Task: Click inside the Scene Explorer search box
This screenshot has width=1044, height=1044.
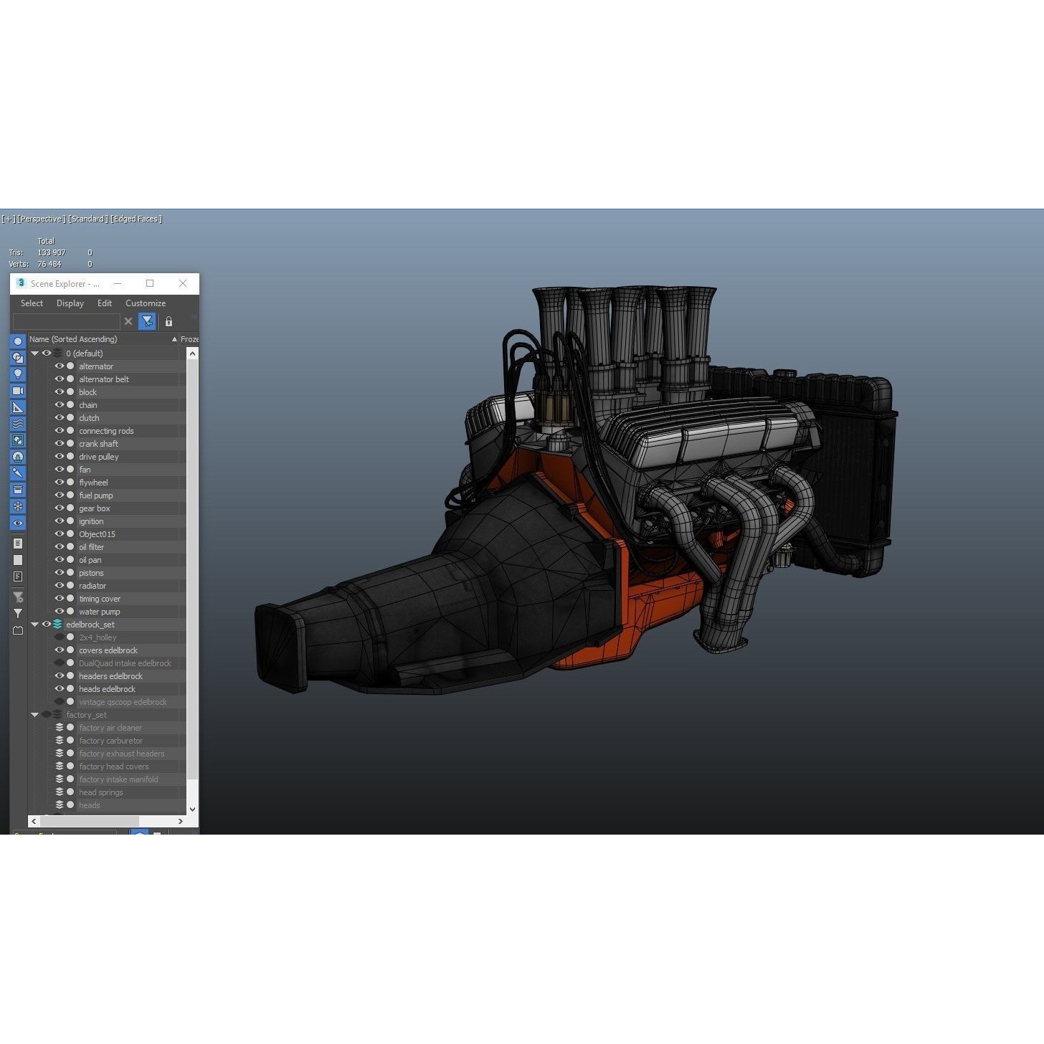Action: [x=67, y=322]
